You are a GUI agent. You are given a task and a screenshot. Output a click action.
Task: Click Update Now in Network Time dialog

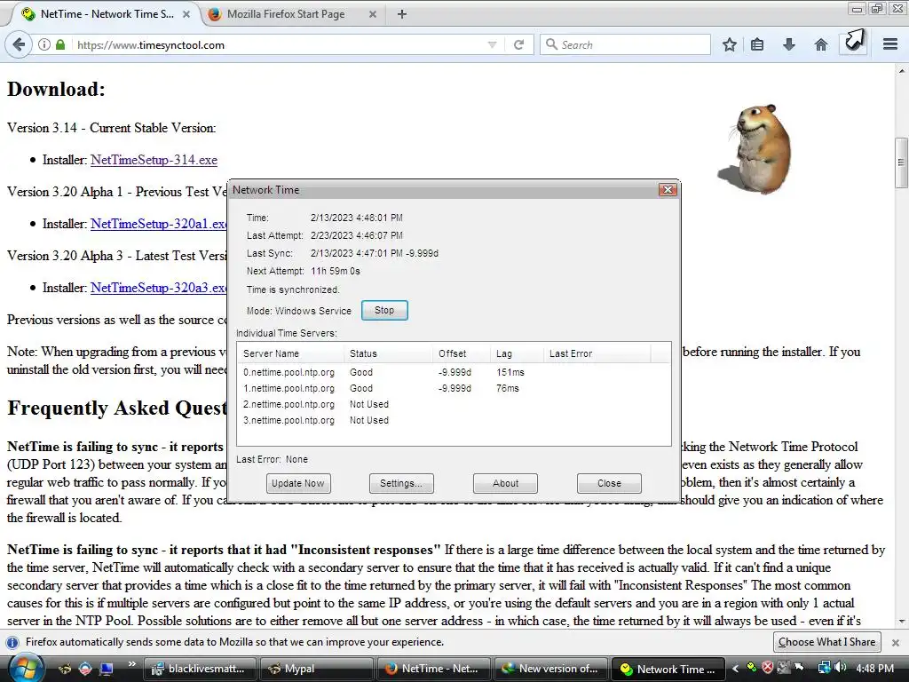tap(298, 483)
